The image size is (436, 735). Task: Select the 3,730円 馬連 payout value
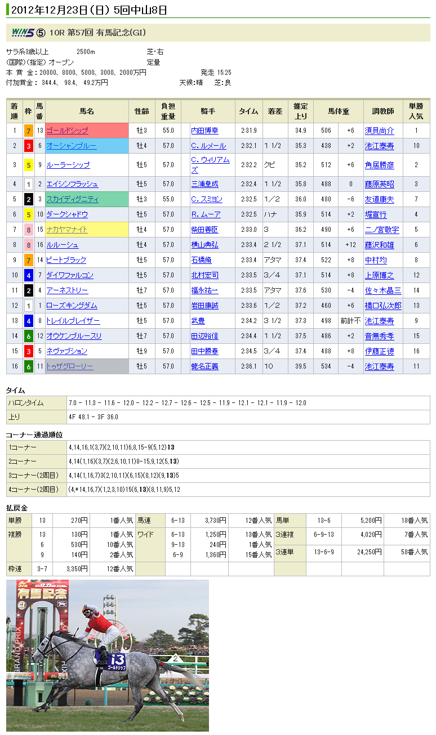pos(215,520)
